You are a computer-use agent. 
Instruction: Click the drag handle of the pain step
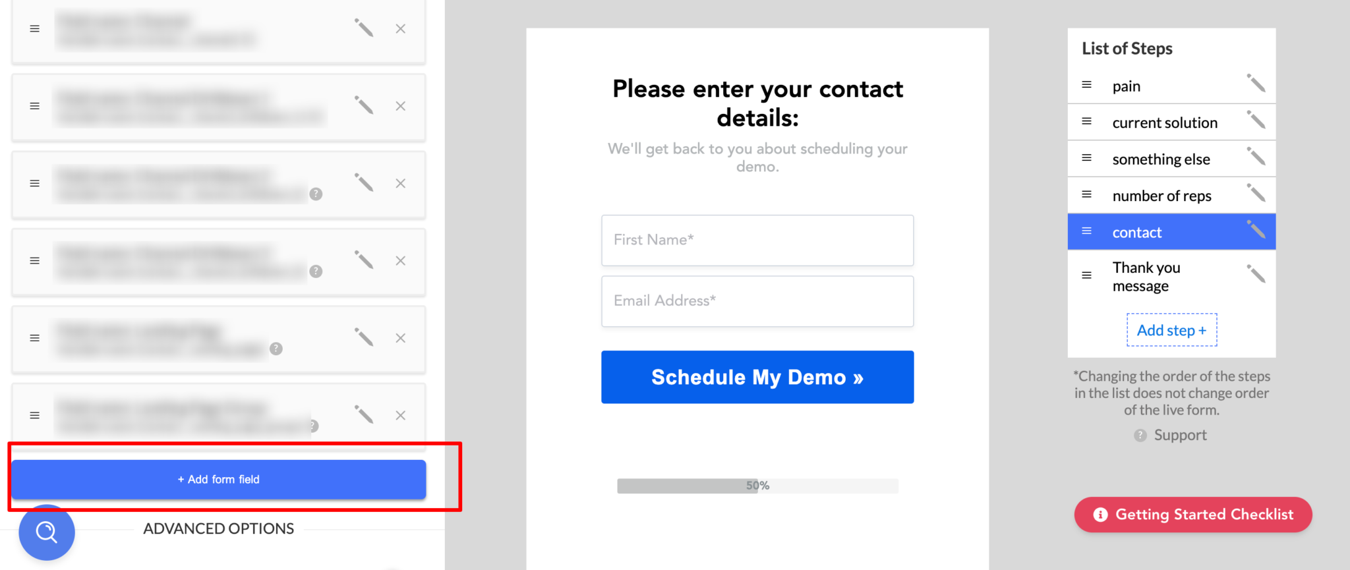[1087, 85]
